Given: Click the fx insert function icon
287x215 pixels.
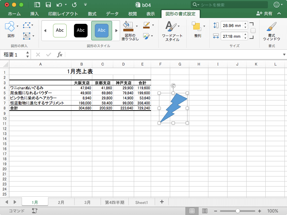Looking at the screenshot, I should 59,54.
